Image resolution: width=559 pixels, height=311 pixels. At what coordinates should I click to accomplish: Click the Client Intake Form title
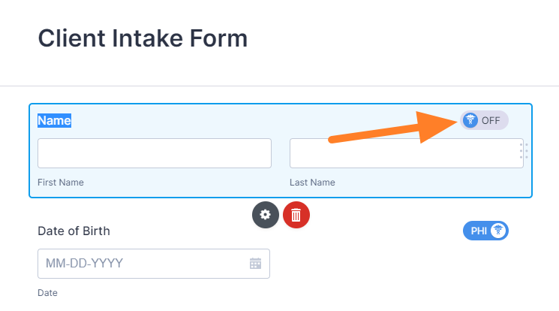(143, 38)
